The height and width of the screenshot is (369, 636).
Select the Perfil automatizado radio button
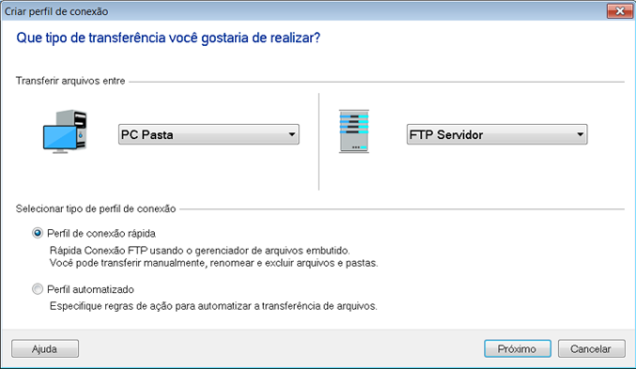38,289
